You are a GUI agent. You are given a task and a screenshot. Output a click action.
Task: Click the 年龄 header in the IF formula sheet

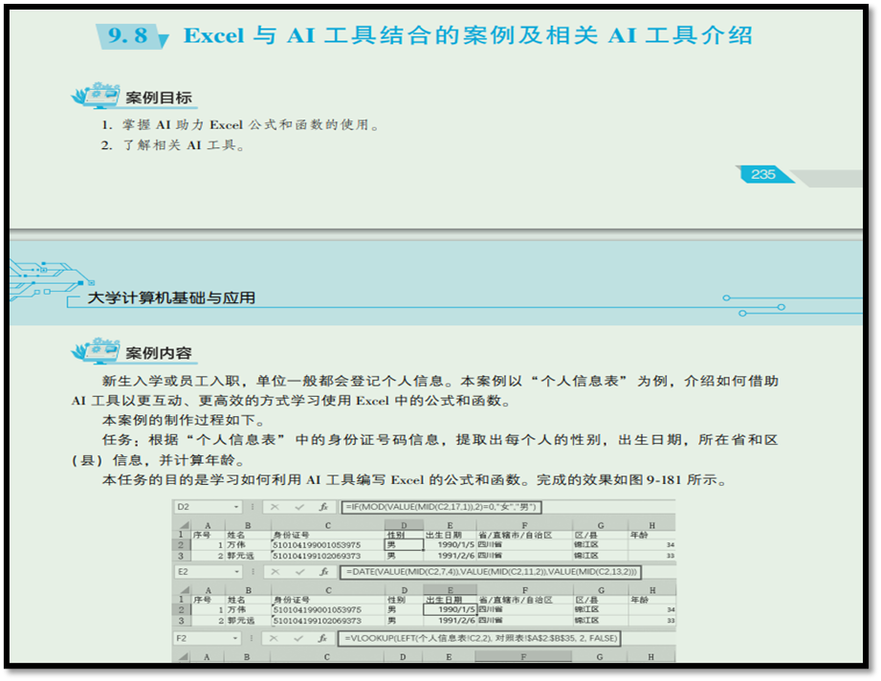tap(639, 535)
